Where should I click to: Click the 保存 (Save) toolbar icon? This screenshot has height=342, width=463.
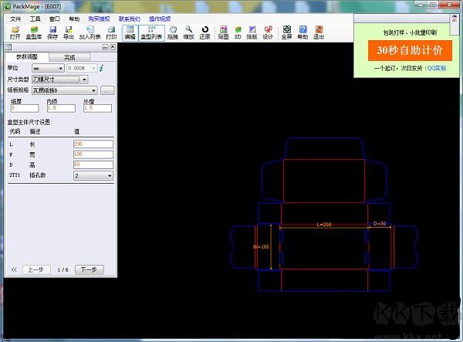(52, 32)
